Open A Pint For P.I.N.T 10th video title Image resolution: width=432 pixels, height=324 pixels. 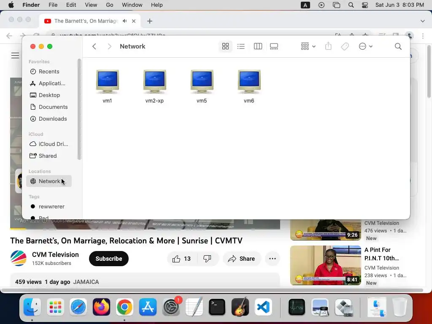click(x=381, y=254)
